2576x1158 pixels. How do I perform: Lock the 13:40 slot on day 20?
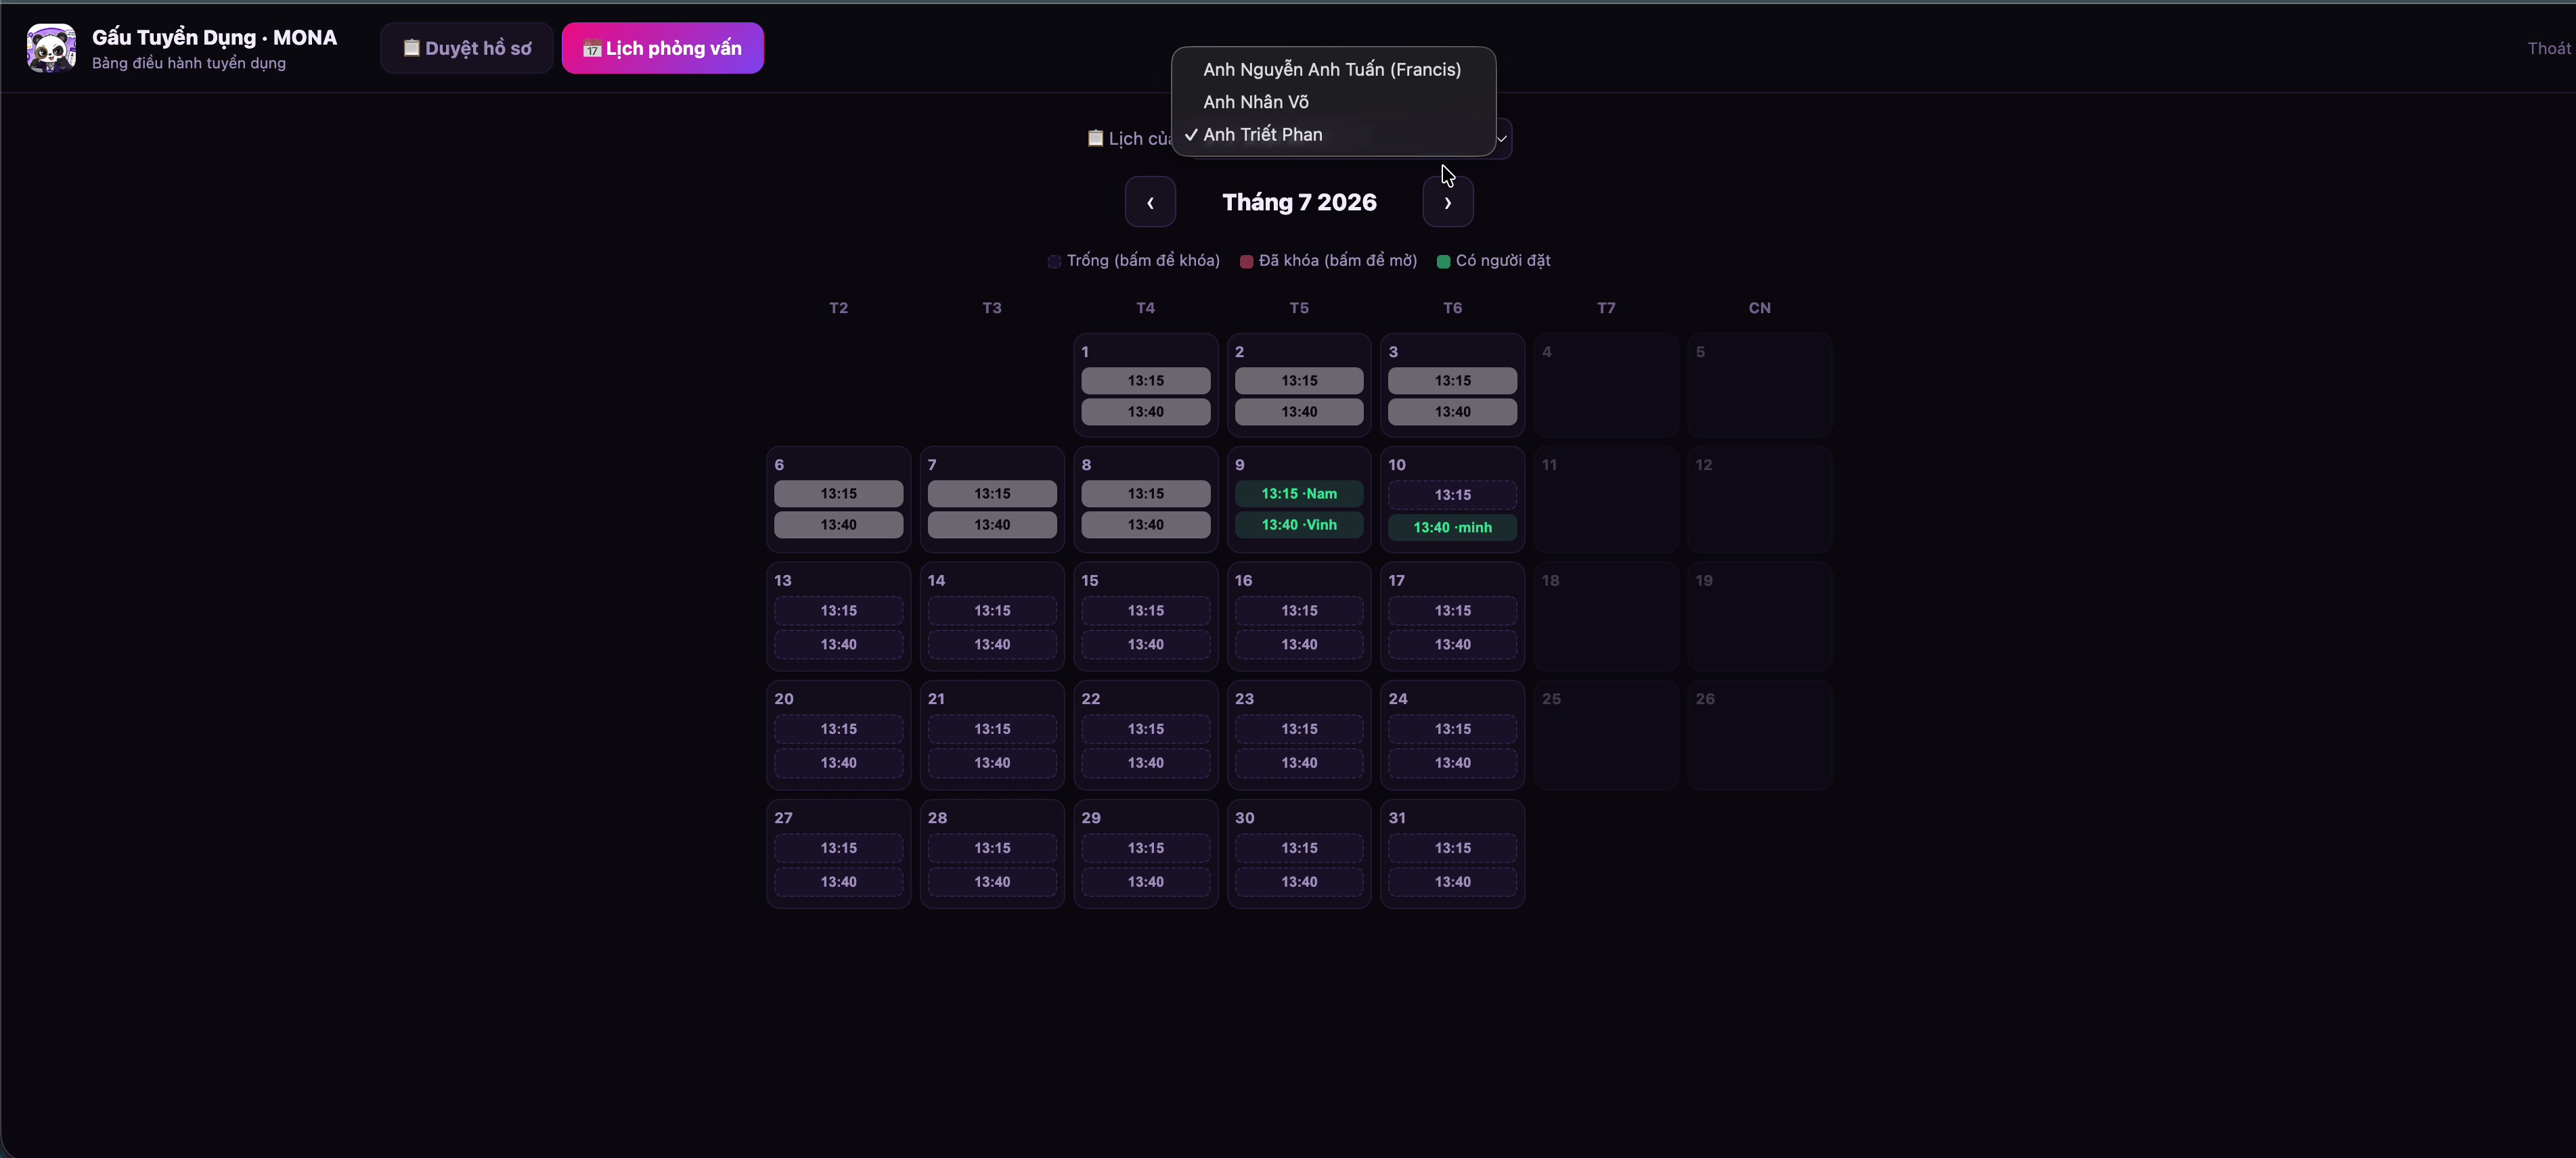[838, 762]
